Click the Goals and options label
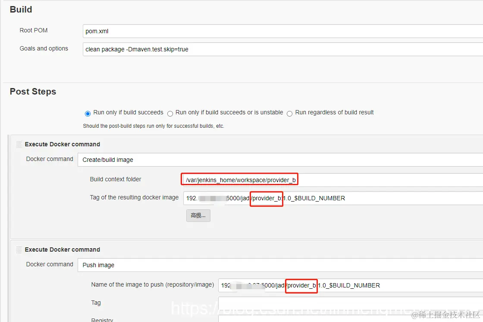 44,48
